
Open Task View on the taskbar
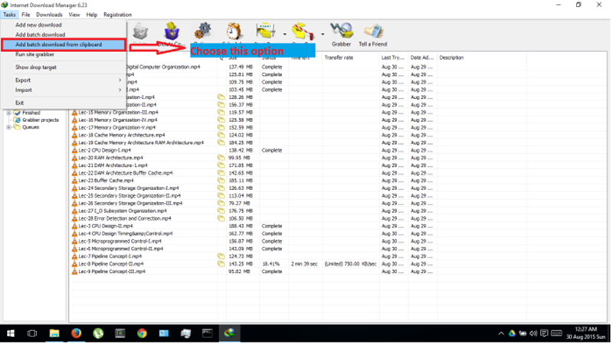32,333
